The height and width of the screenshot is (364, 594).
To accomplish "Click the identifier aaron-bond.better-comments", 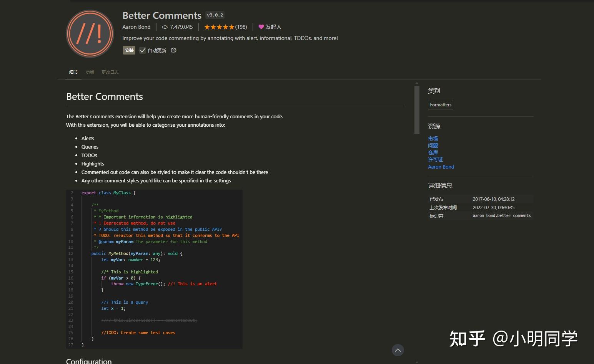I will (x=502, y=215).
